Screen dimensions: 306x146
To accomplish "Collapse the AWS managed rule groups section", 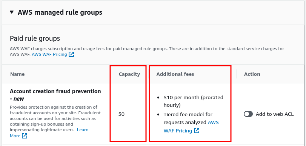I will tap(12, 12).
